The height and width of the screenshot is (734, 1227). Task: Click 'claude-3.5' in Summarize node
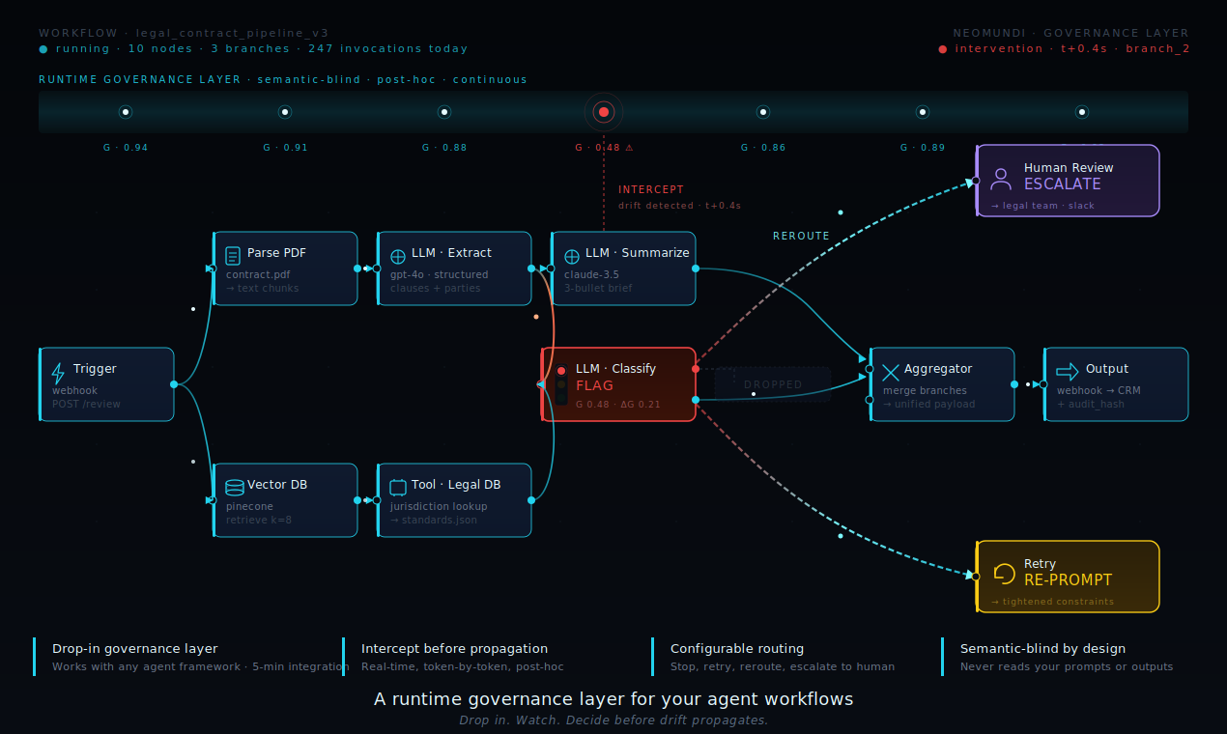pyautogui.click(x=591, y=274)
